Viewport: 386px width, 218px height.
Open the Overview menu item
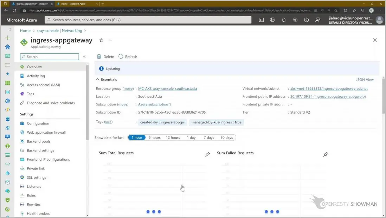click(x=50, y=67)
